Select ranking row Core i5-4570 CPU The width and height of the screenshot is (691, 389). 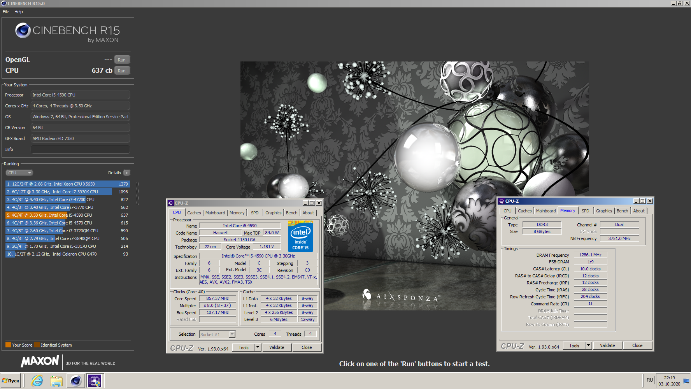(67, 223)
